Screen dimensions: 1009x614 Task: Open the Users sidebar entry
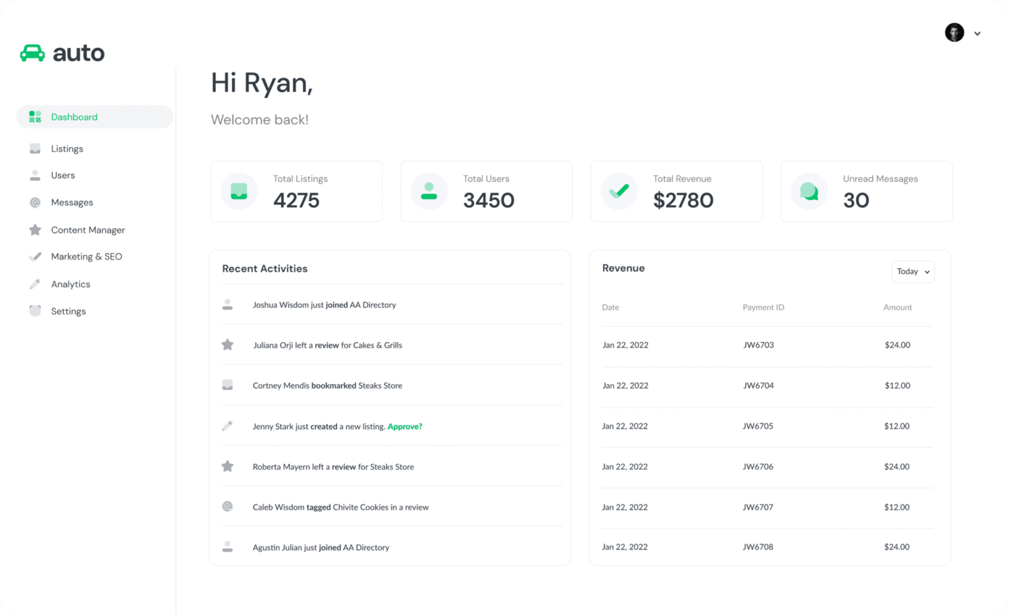(x=62, y=175)
